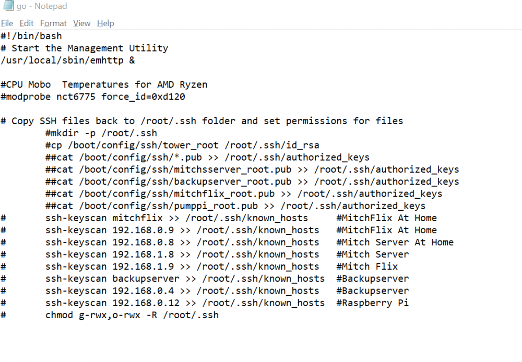The image size is (522, 362).
Task: Click the modprobe nct6775 force_id line
Action: [x=93, y=97]
